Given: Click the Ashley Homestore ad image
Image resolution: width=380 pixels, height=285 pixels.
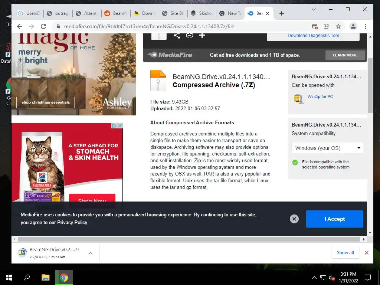Looking at the screenshot, I should [74, 74].
